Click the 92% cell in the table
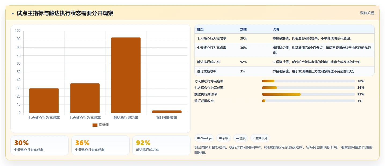Screen dimensions: 385x166 tap(243, 62)
